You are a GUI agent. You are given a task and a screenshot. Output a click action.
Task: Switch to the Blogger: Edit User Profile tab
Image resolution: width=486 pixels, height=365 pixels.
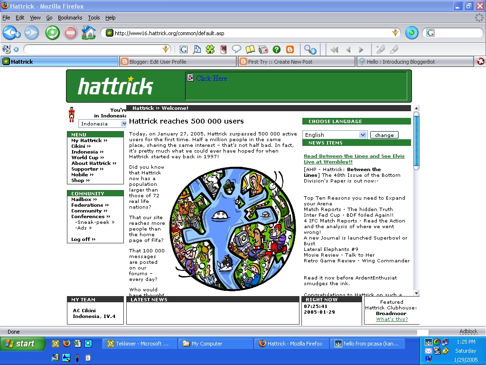pos(178,61)
